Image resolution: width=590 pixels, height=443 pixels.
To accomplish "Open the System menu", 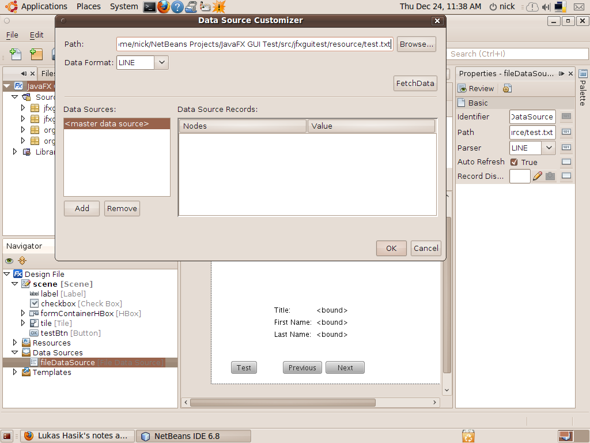I will (x=124, y=6).
